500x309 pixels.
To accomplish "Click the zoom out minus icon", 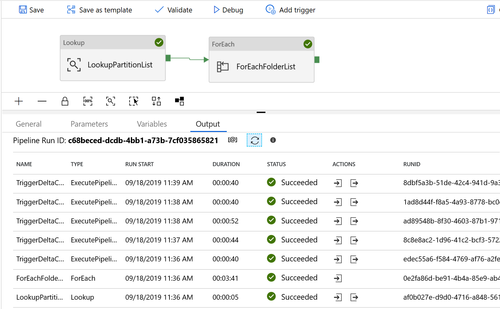I will [42, 101].
